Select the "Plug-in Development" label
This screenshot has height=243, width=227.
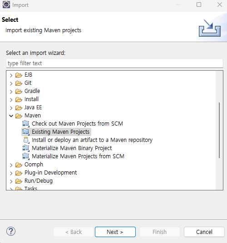click(50, 173)
